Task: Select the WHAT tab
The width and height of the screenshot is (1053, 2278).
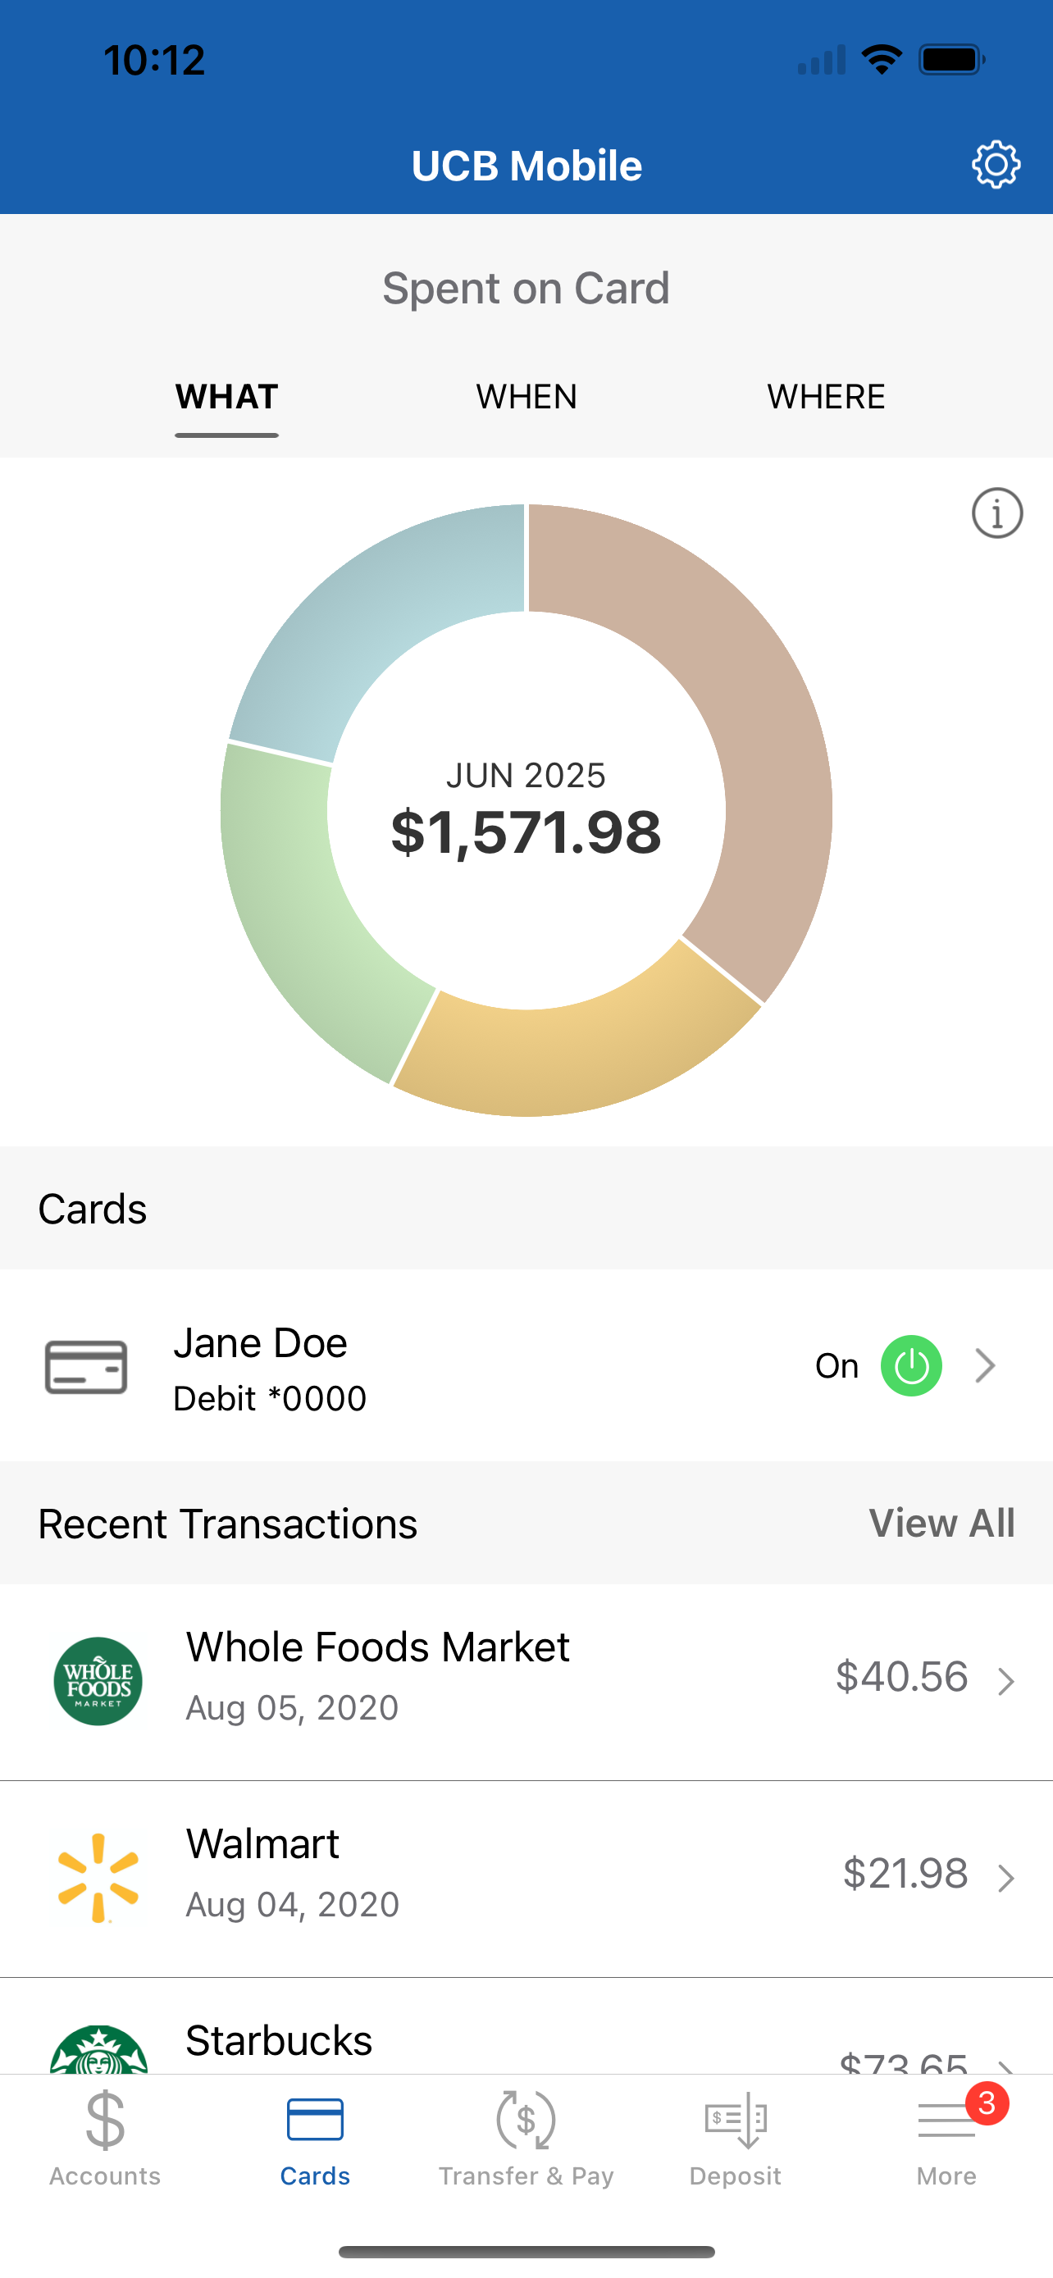Action: click(x=227, y=397)
